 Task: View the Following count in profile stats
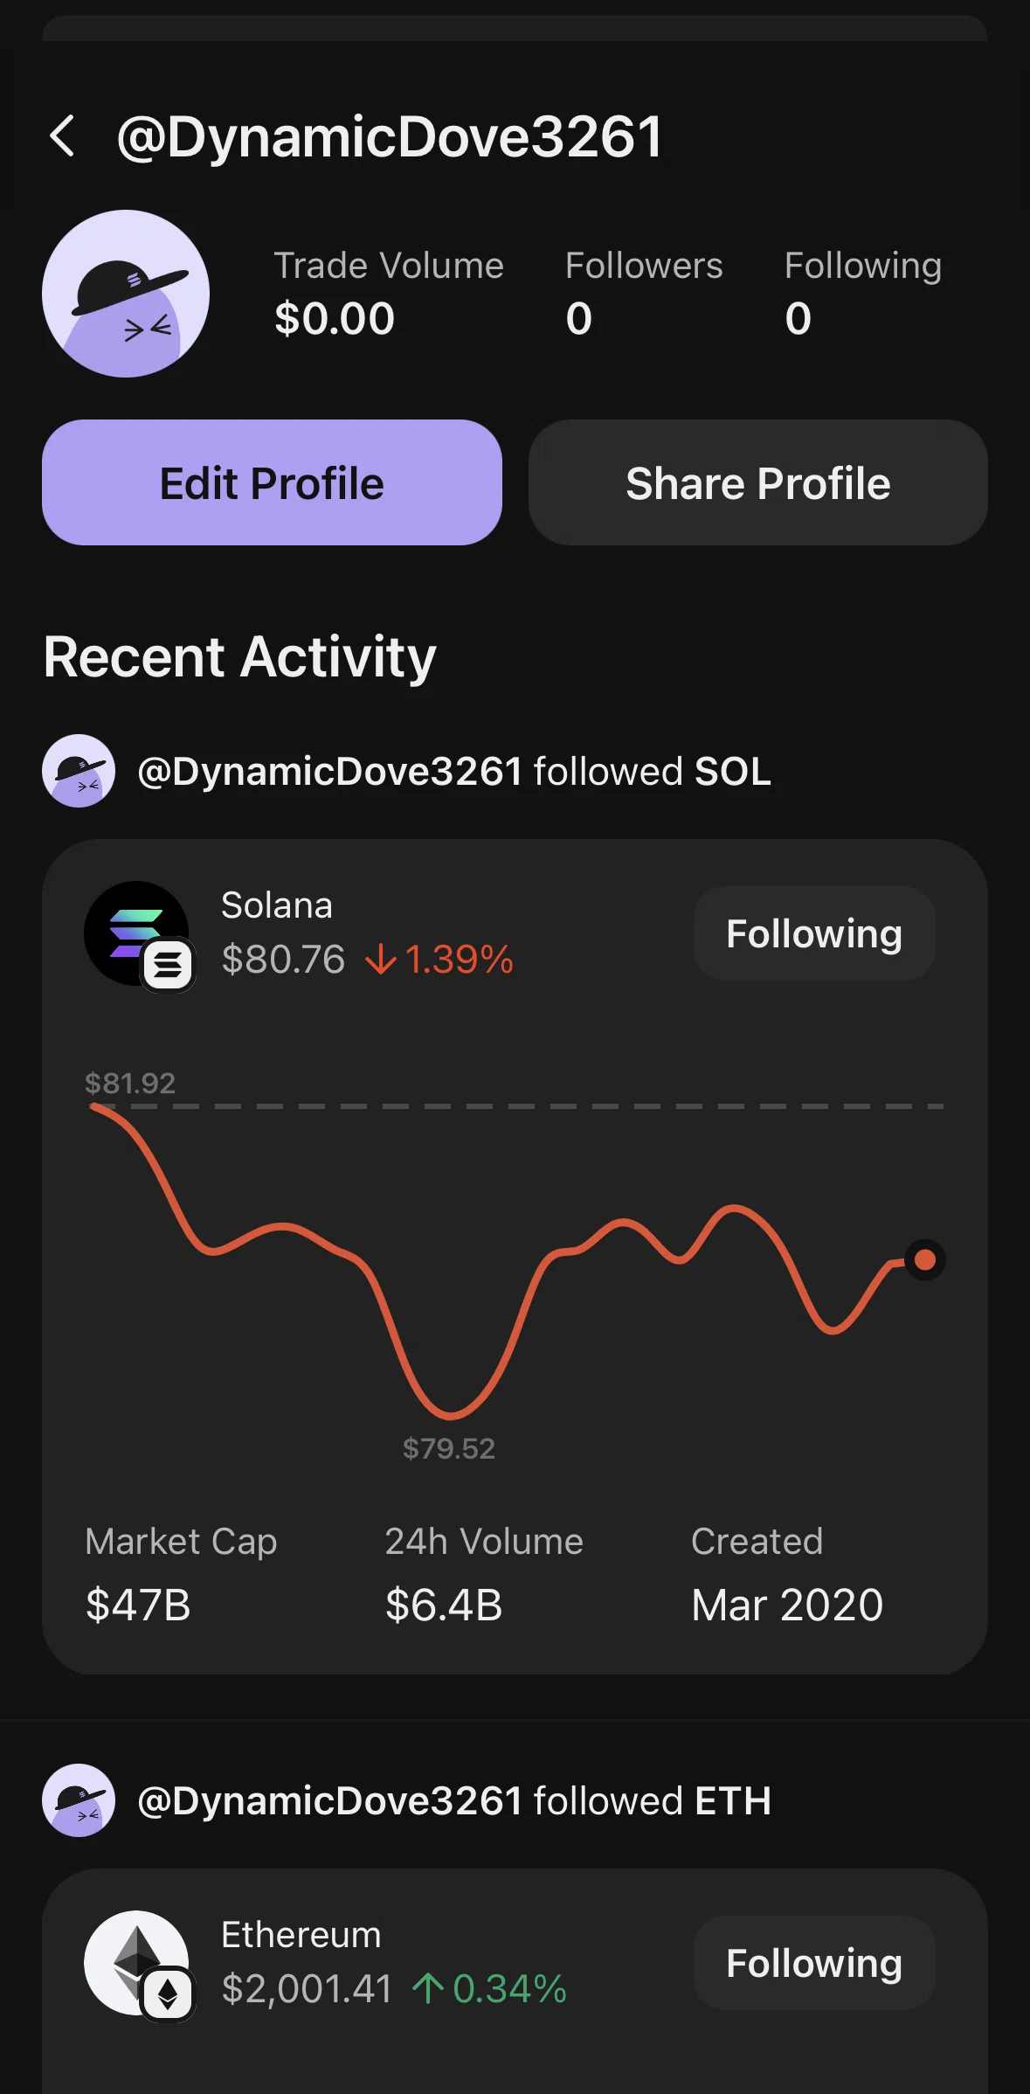[863, 294]
